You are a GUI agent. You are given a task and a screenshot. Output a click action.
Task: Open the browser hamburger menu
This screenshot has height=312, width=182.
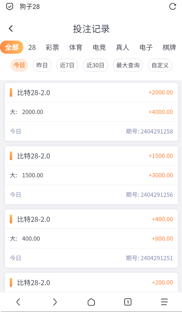164,302
